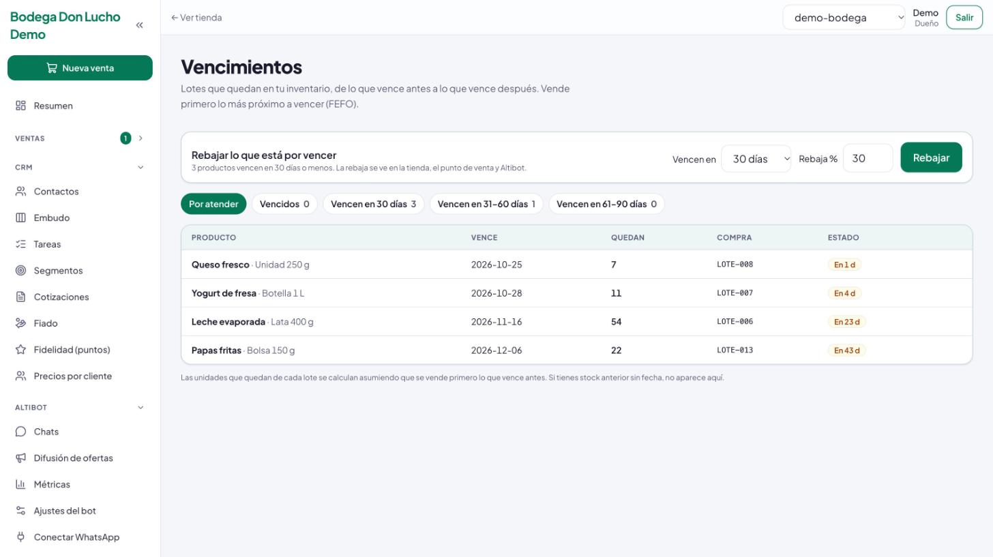Click the Tareas checklist icon

coord(20,244)
